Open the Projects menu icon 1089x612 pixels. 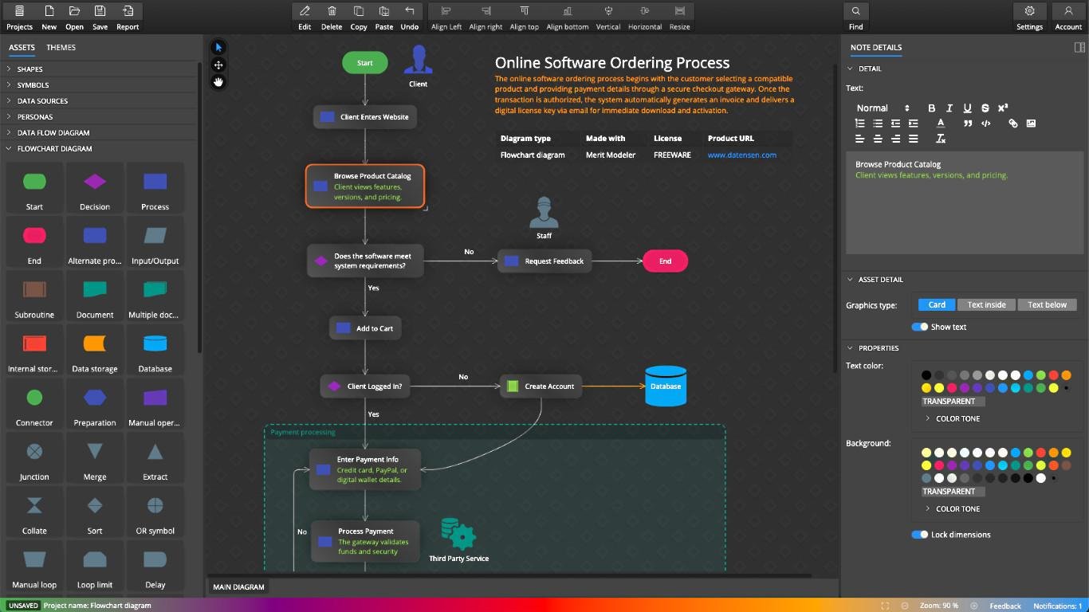pyautogui.click(x=19, y=11)
